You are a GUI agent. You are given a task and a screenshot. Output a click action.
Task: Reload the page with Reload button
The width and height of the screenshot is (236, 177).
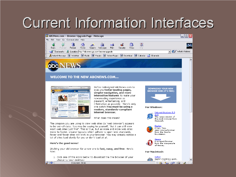tap(73, 46)
